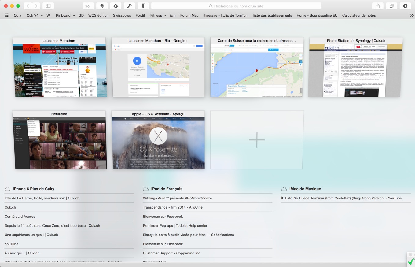
Task: Open the Evernote elephant extension
Action: tap(102, 6)
